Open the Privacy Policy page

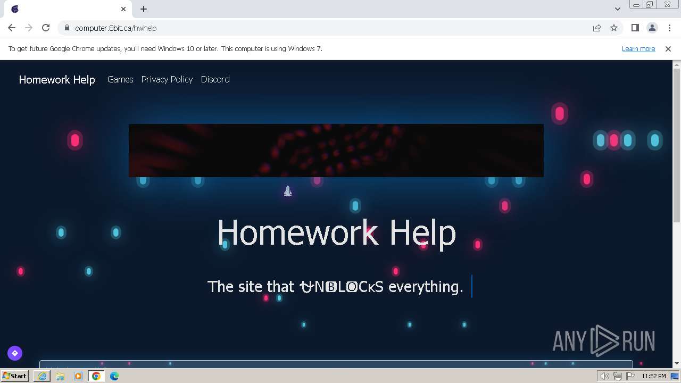(x=167, y=79)
